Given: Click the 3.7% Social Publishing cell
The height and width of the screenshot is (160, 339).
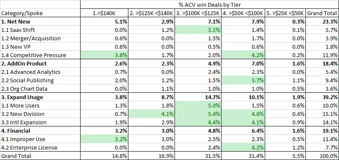Looking at the screenshot, I should click(243, 80).
